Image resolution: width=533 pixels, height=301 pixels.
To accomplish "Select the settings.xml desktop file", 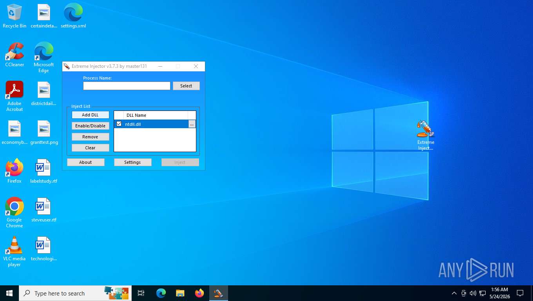I will point(73,16).
